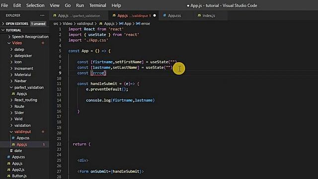318x179 pixels.
Task: Click handleSubmit on line 11
Action: pos(104,84)
